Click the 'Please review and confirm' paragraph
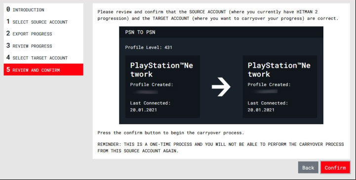Screen dimensions: 356x180 coord(218,15)
